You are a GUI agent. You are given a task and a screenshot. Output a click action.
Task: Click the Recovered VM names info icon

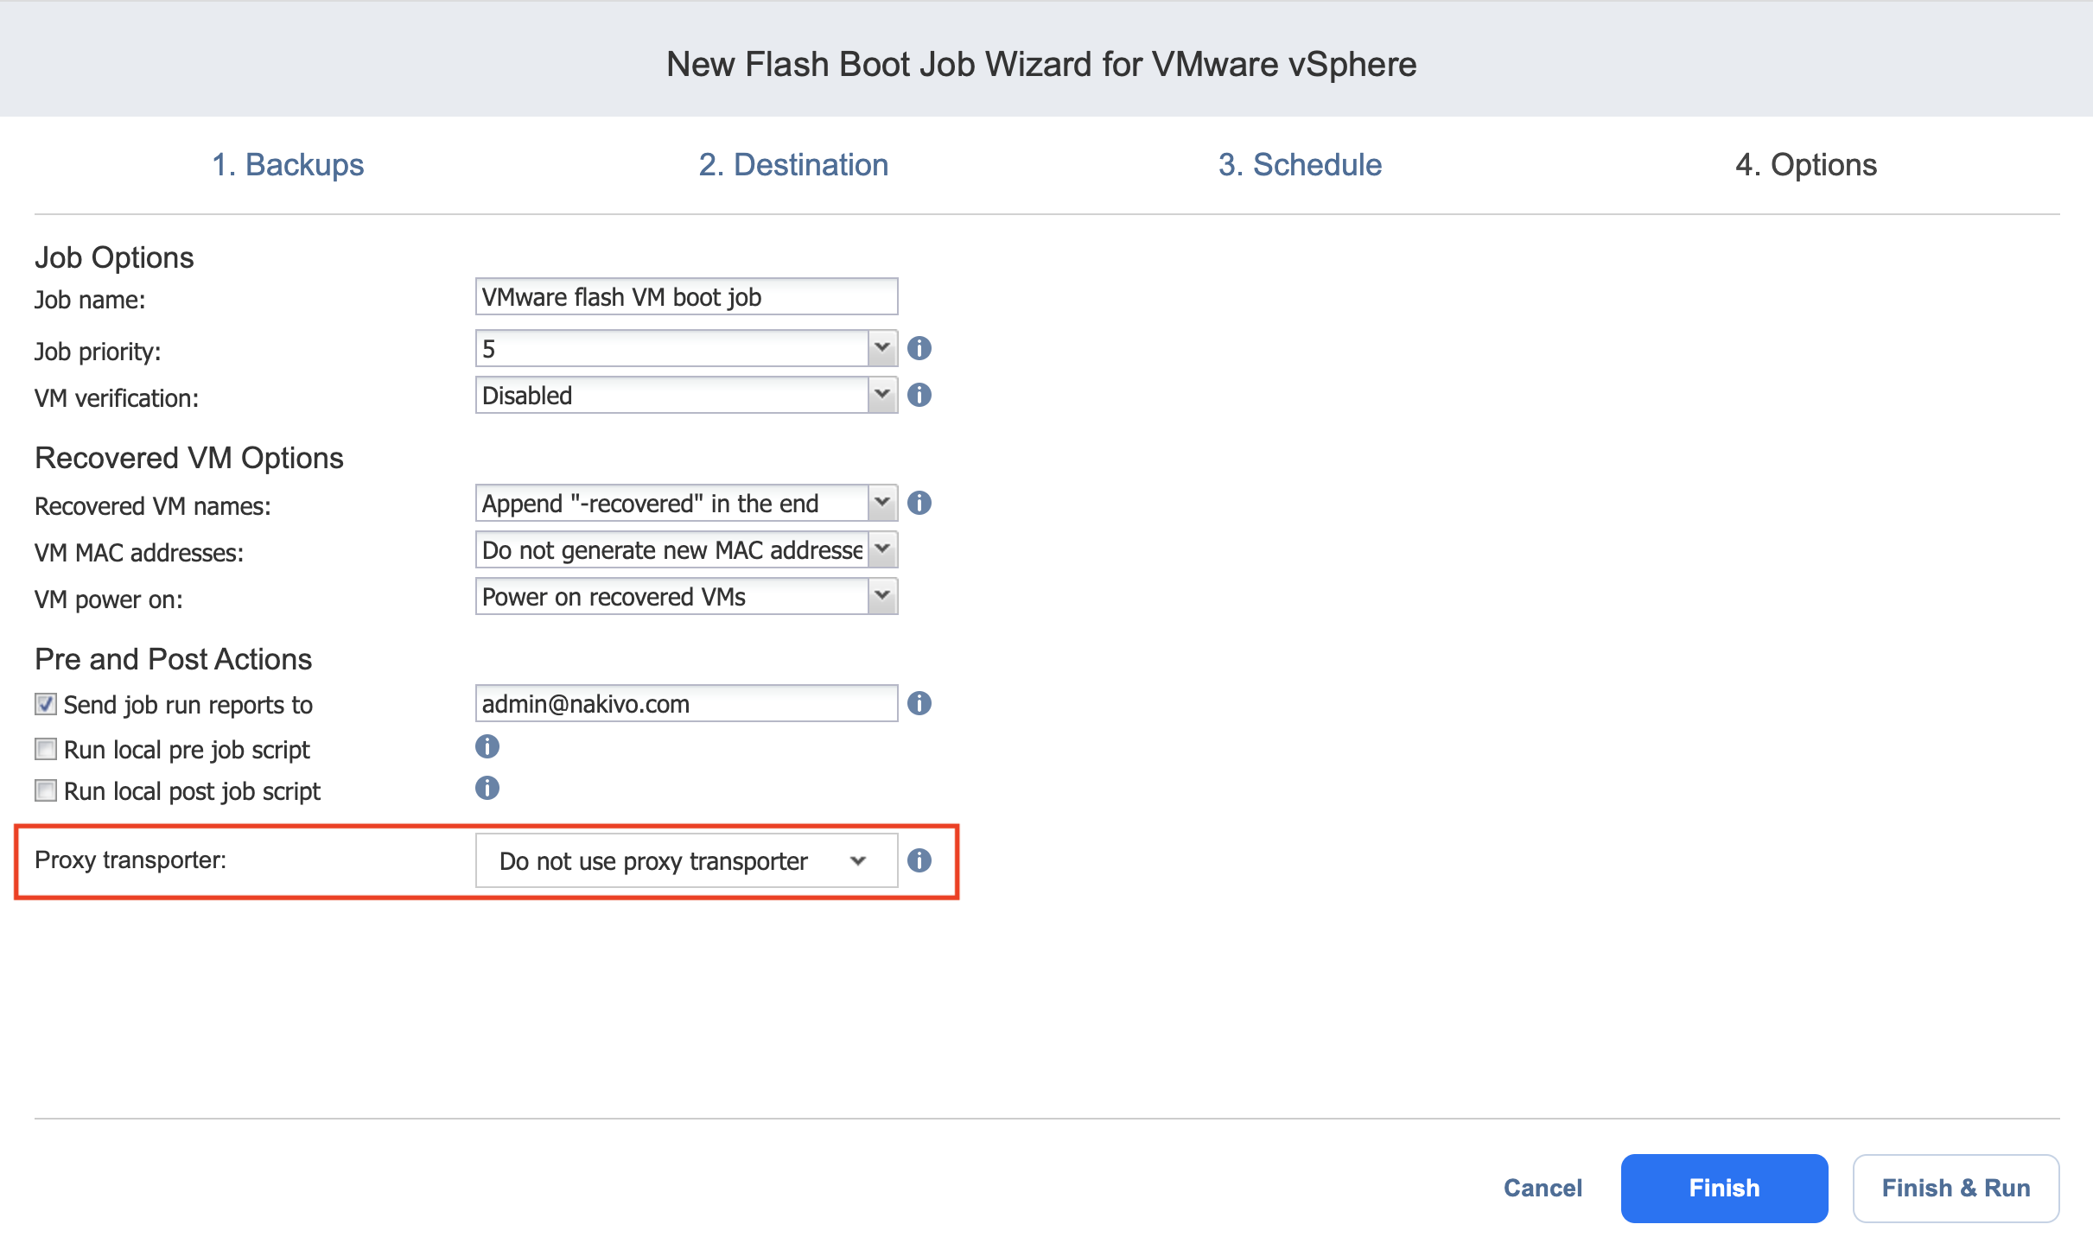919,503
